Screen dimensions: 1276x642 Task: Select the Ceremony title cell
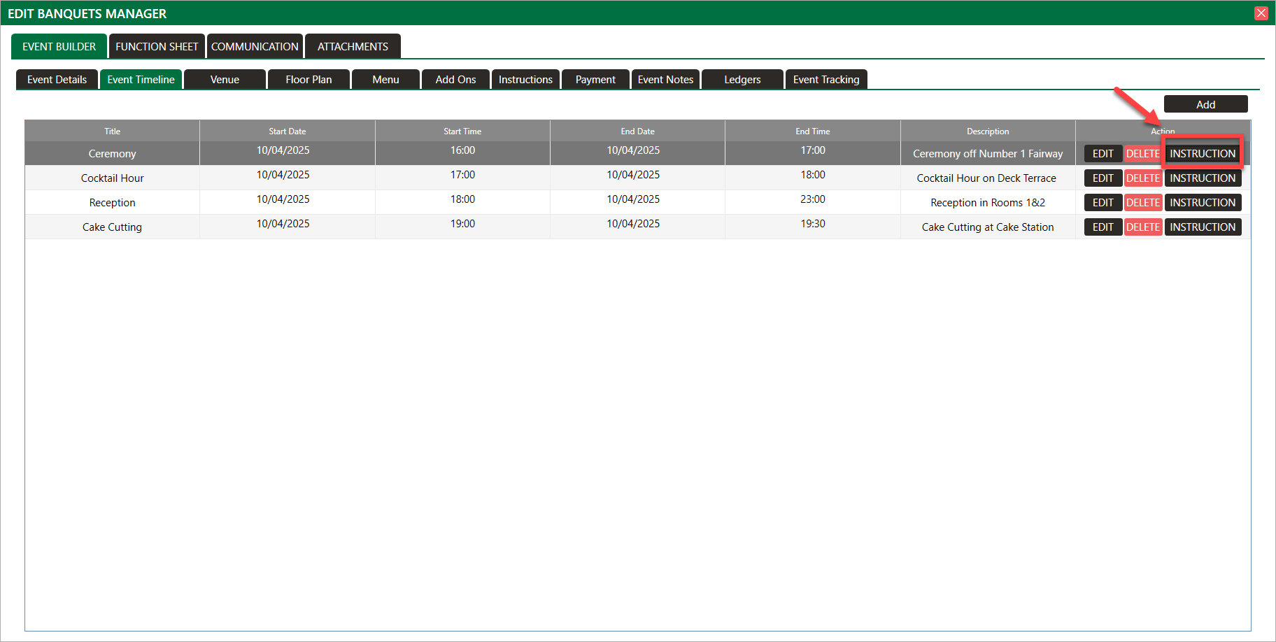112,153
